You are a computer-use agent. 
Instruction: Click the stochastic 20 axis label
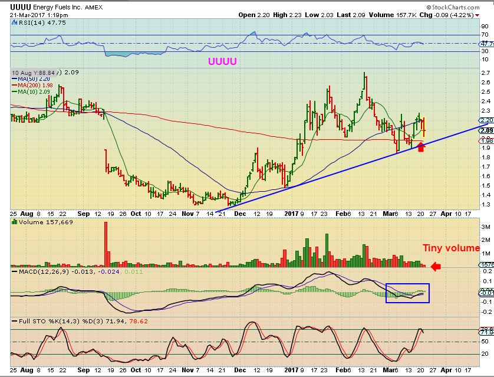[485, 355]
